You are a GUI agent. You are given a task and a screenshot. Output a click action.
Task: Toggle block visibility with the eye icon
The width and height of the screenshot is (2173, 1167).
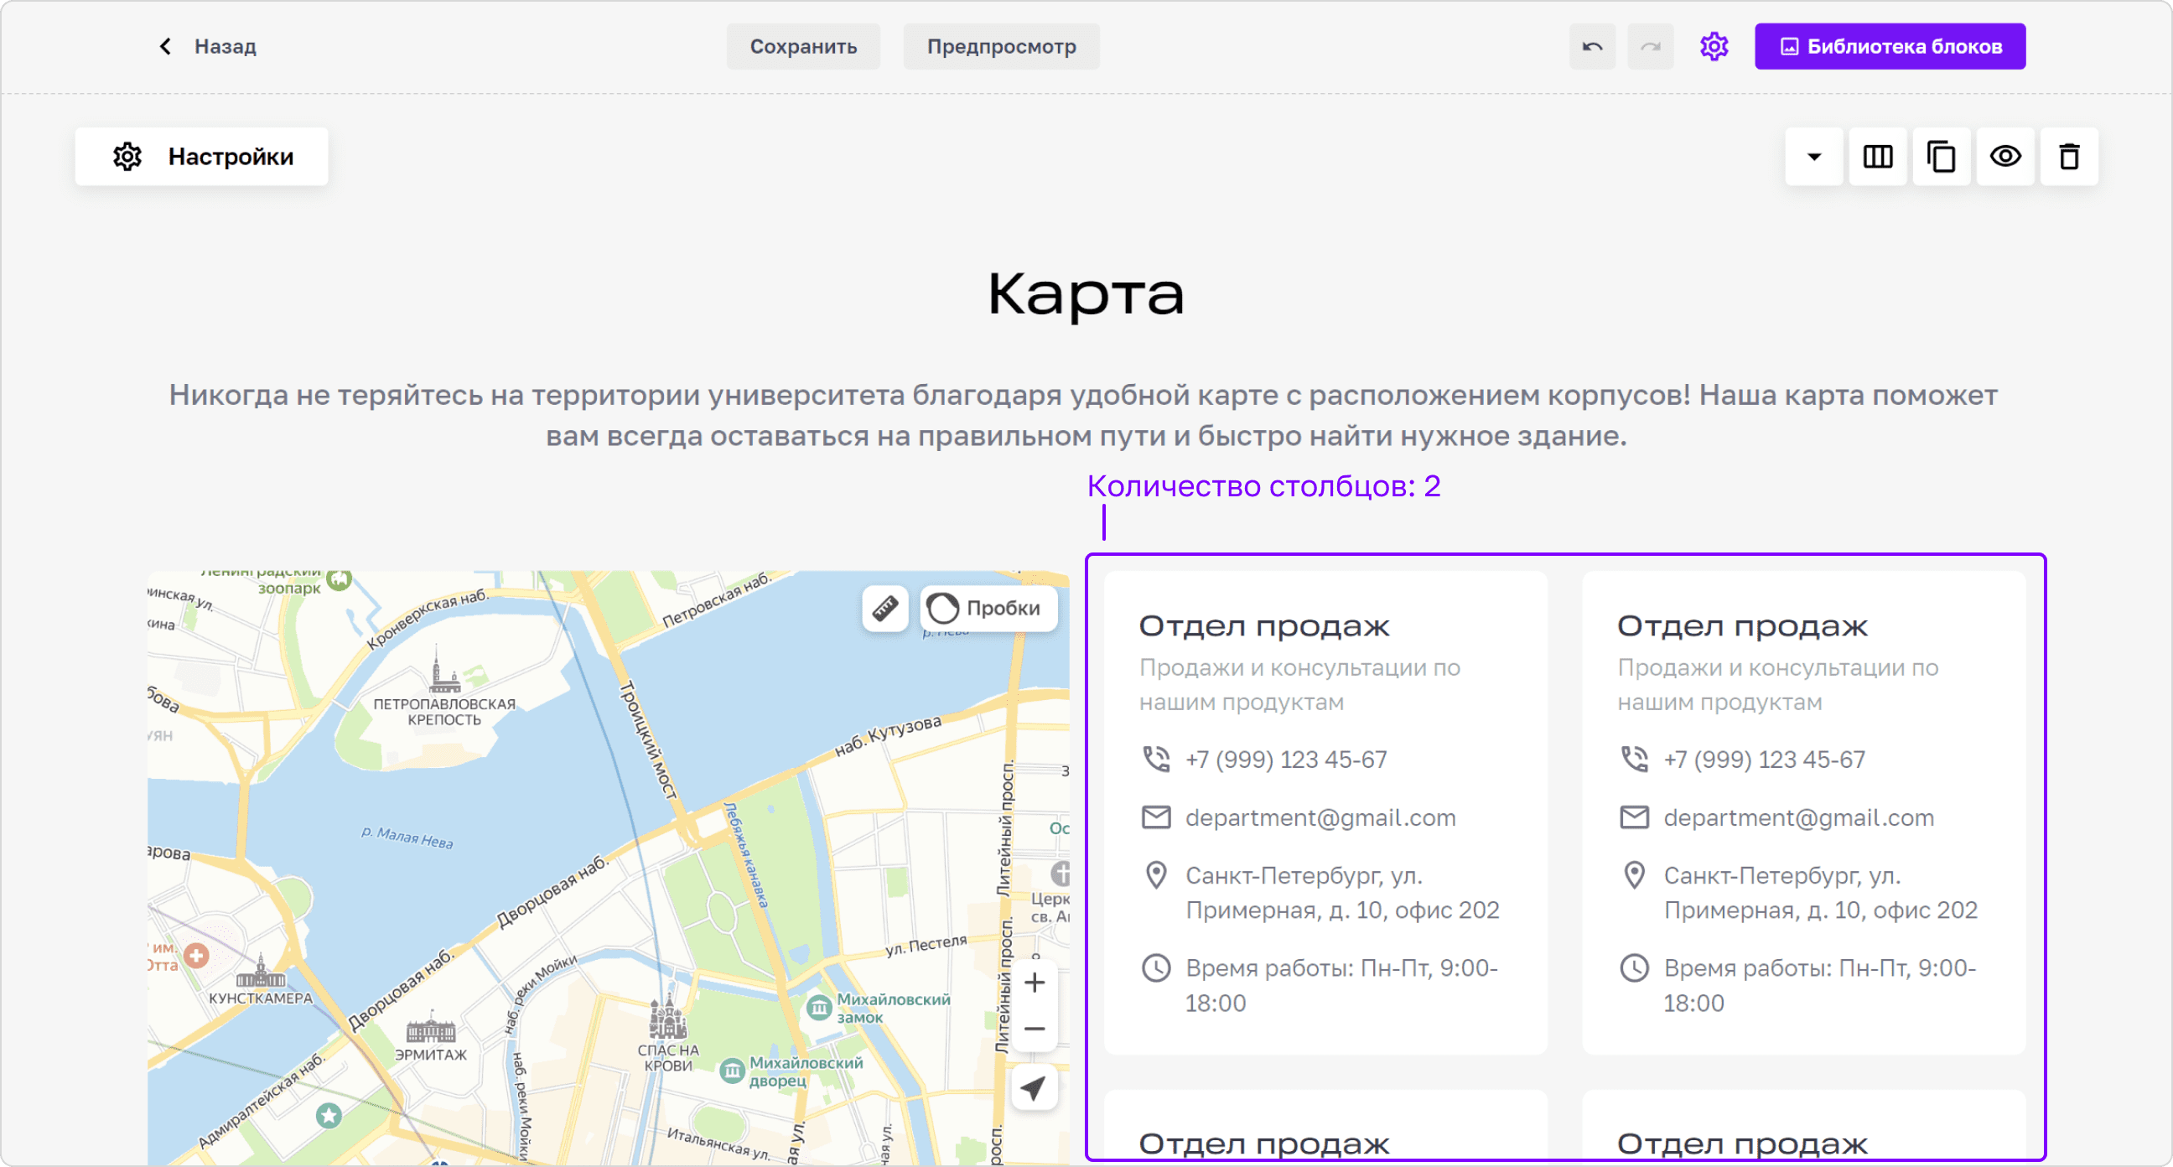[2005, 156]
